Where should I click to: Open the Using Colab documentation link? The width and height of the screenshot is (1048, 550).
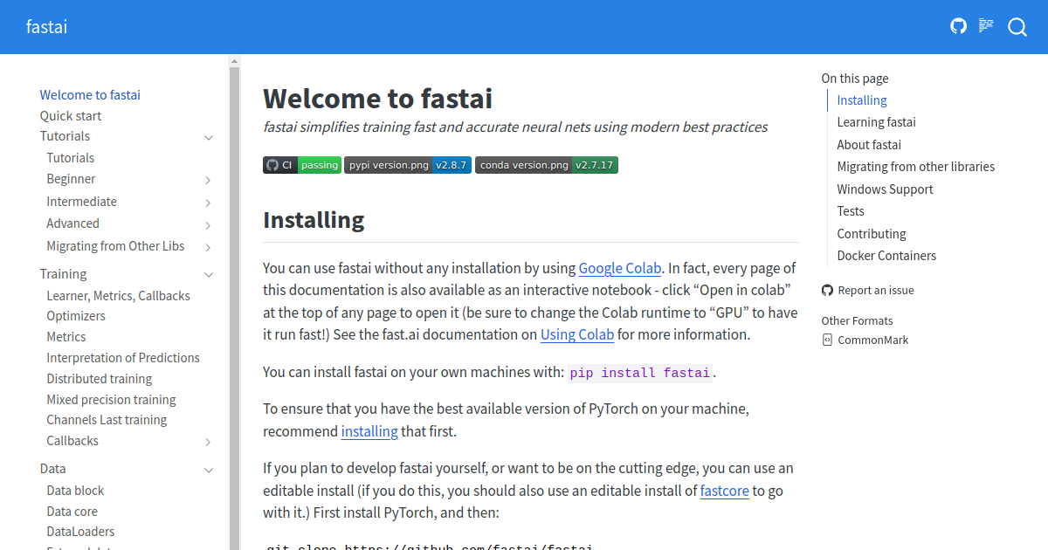[577, 334]
